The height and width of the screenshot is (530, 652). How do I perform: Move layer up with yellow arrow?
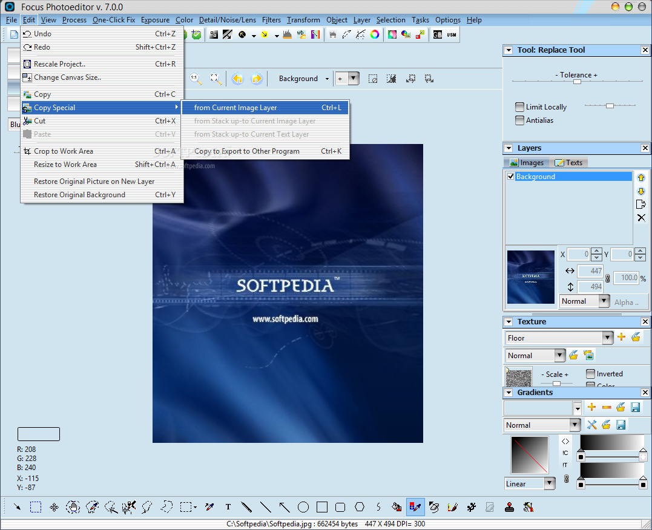coord(640,177)
